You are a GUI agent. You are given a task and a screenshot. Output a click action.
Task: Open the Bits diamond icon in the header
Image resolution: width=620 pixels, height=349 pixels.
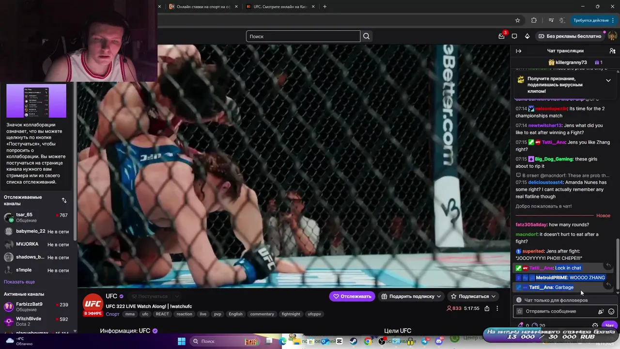click(x=527, y=36)
